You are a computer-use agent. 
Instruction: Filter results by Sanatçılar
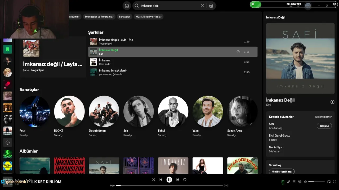124,17
